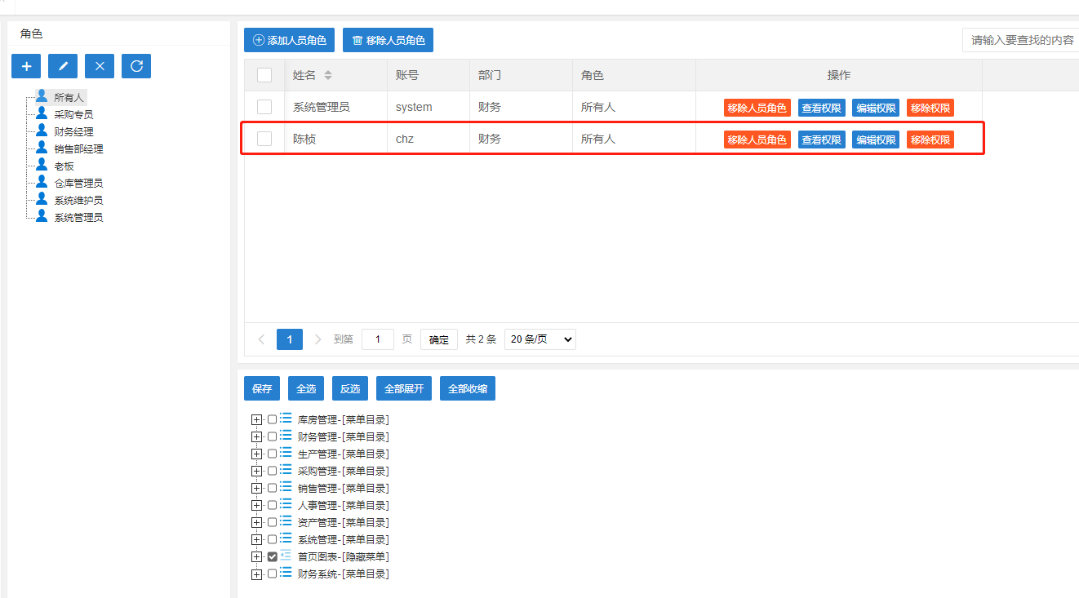Image resolution: width=1079 pixels, height=598 pixels.
Task: Open the 20 条/页 page size dropdown
Action: coord(539,339)
